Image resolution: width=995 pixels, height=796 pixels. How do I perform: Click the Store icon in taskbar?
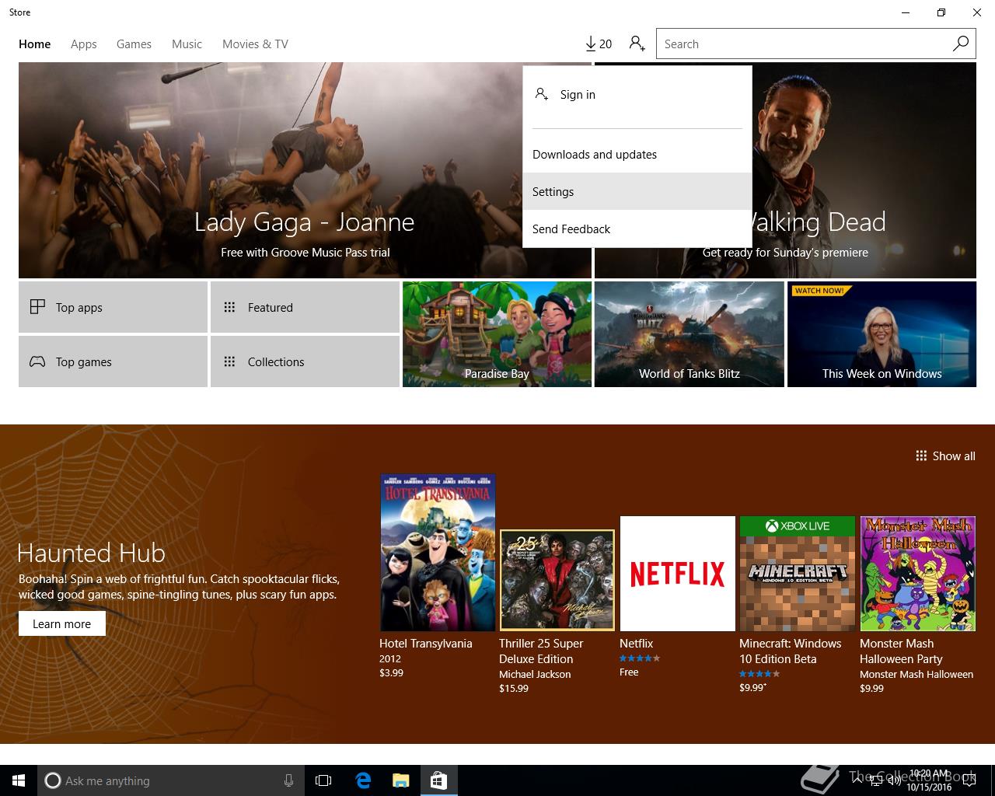(439, 780)
